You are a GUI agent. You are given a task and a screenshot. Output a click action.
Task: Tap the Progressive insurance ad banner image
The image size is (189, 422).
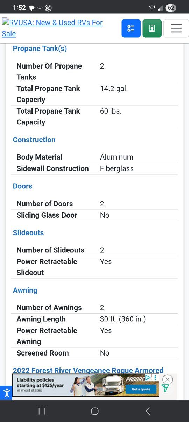point(86,385)
